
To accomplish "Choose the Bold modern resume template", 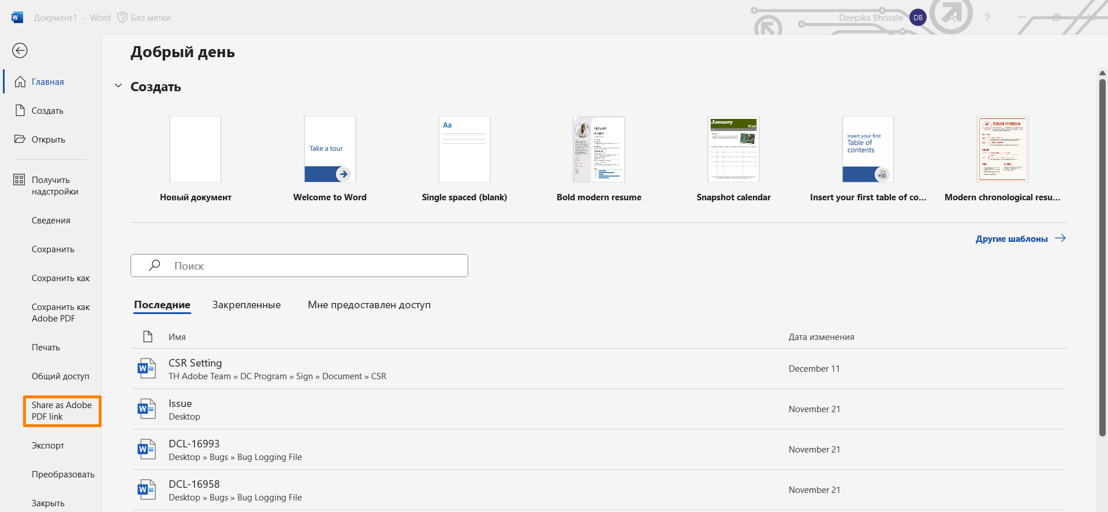I will pos(599,159).
